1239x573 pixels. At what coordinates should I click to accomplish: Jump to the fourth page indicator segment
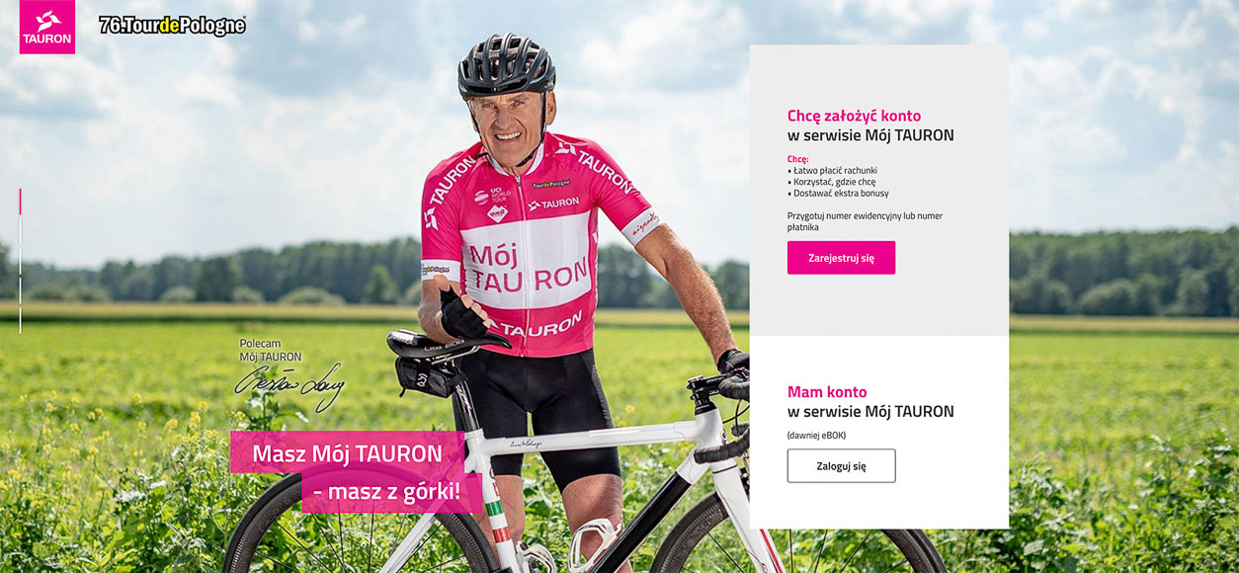pyautogui.click(x=20, y=290)
